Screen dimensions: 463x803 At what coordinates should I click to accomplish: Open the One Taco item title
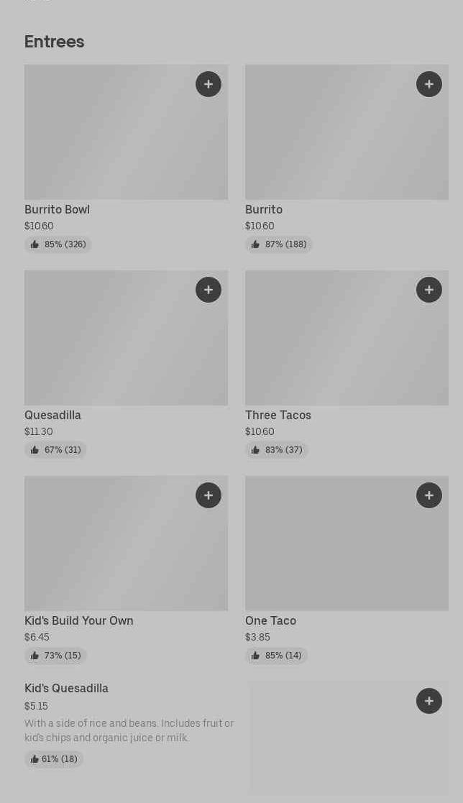270,621
